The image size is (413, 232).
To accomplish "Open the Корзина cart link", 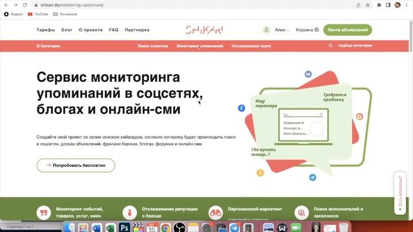I will pyautogui.click(x=307, y=30).
